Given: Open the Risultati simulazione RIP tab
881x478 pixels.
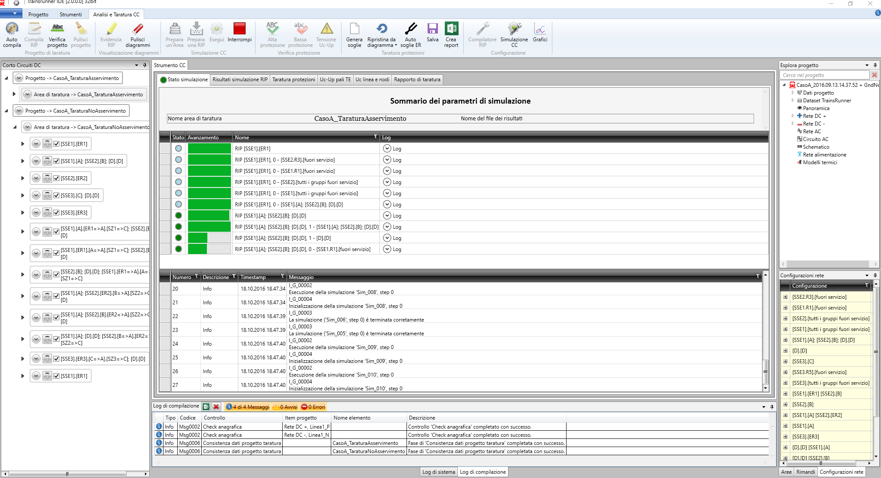Looking at the screenshot, I should point(240,80).
